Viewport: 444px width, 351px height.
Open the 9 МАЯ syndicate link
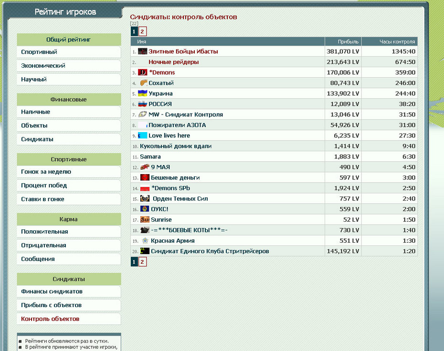pyautogui.click(x=160, y=167)
